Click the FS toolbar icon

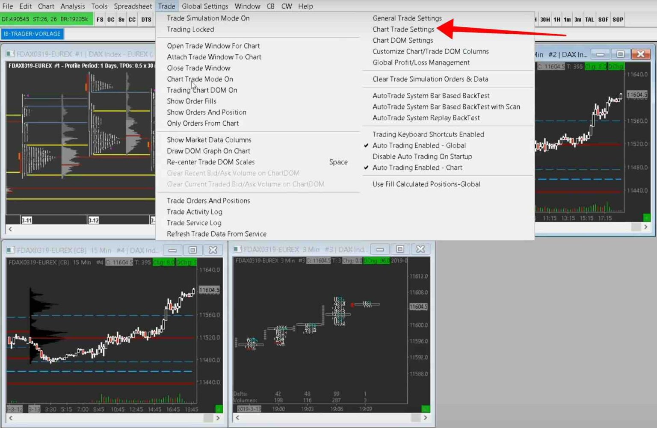[x=99, y=19]
